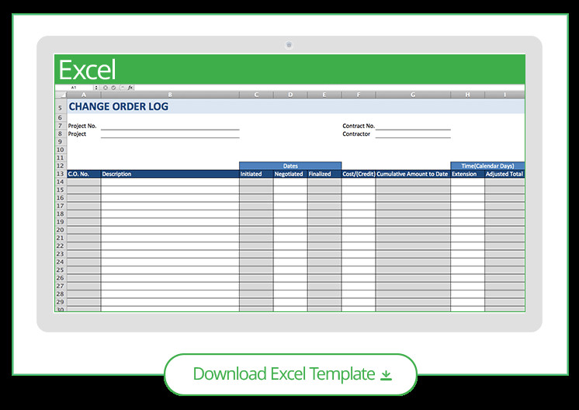Click the Description cell in row 14
579x410 pixels.
pyautogui.click(x=170, y=182)
